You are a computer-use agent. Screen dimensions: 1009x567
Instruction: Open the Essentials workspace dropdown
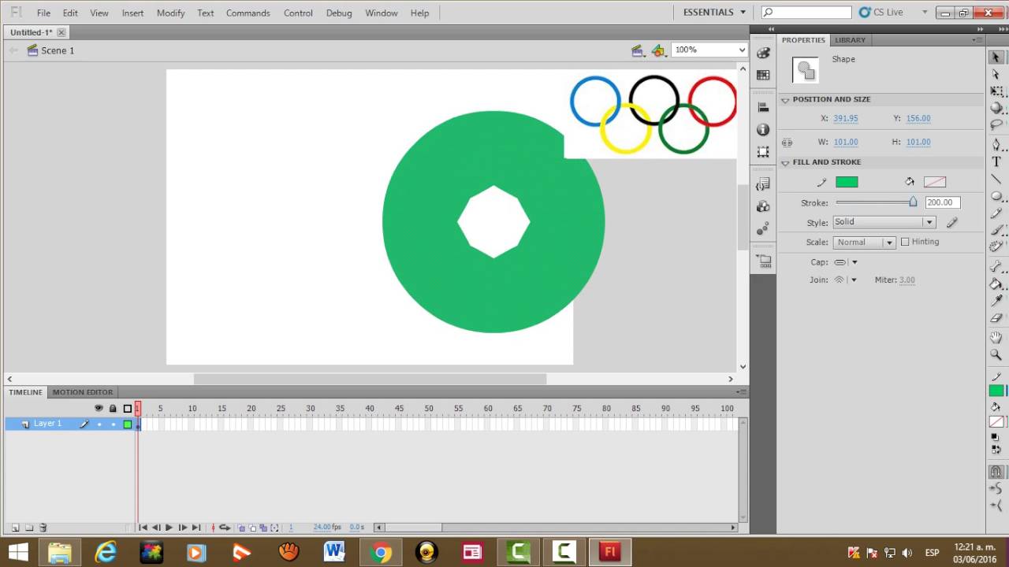coord(714,13)
